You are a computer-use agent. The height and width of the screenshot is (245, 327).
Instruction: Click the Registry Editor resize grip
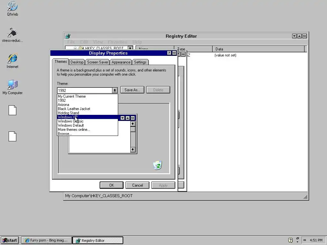tap(306, 197)
